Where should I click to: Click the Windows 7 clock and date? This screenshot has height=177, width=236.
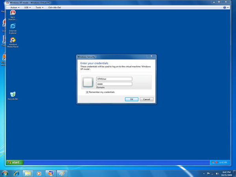227,173
